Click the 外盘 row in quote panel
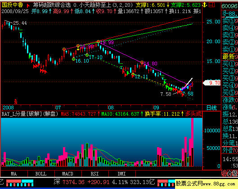The image size is (238, 189). pos(230,150)
